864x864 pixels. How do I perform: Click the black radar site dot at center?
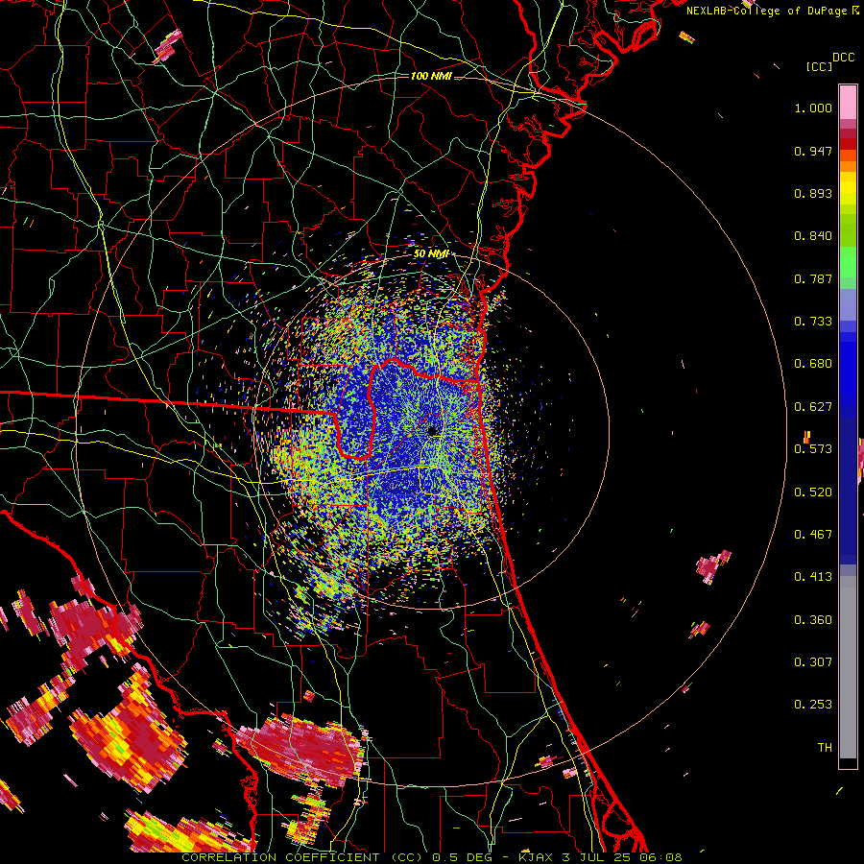point(432,430)
